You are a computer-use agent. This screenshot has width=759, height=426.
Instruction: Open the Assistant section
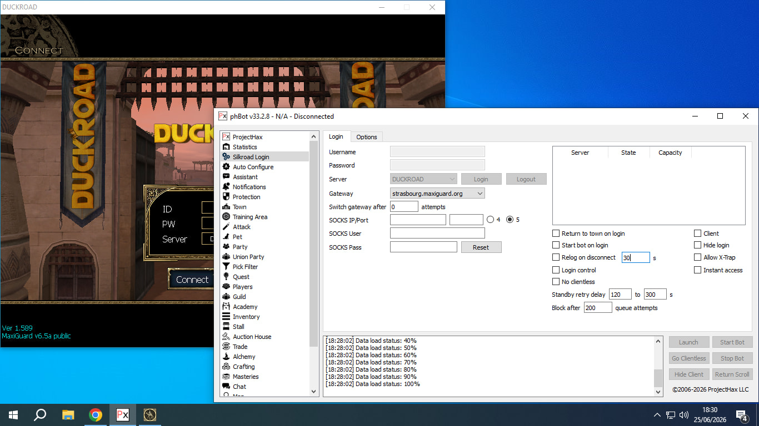pyautogui.click(x=245, y=177)
